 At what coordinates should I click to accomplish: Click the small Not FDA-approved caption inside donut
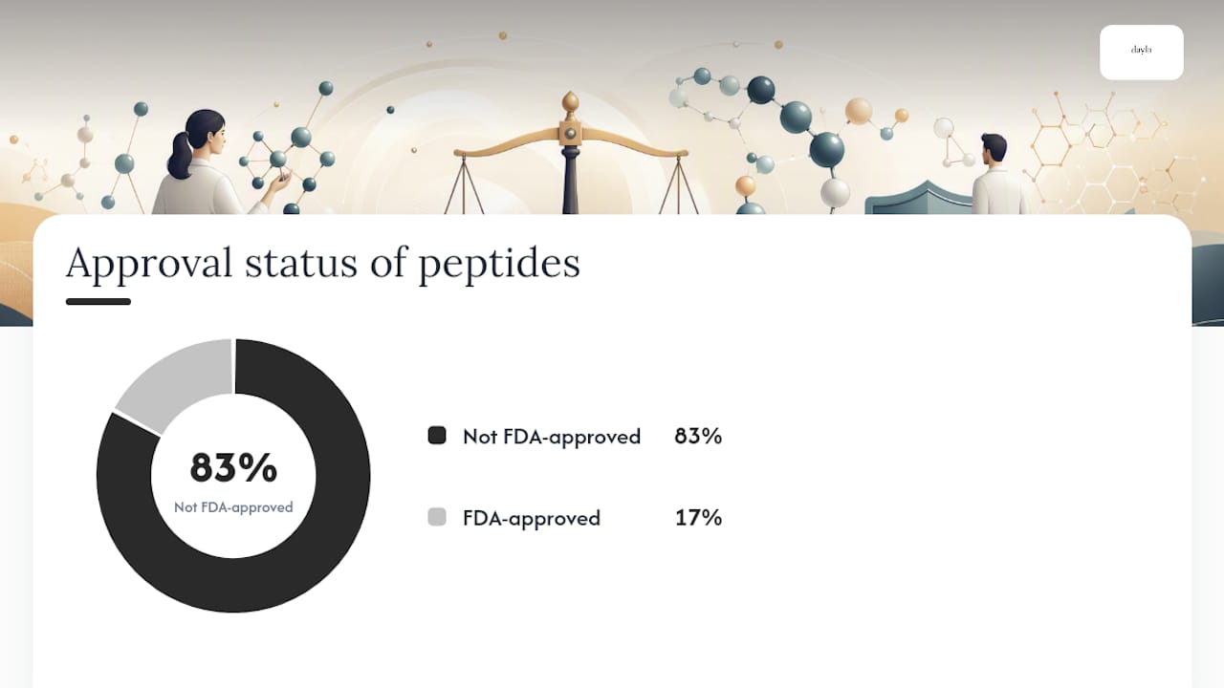pyautogui.click(x=233, y=507)
